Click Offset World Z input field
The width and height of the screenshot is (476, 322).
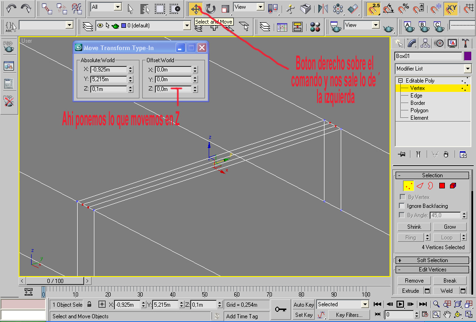tap(173, 89)
